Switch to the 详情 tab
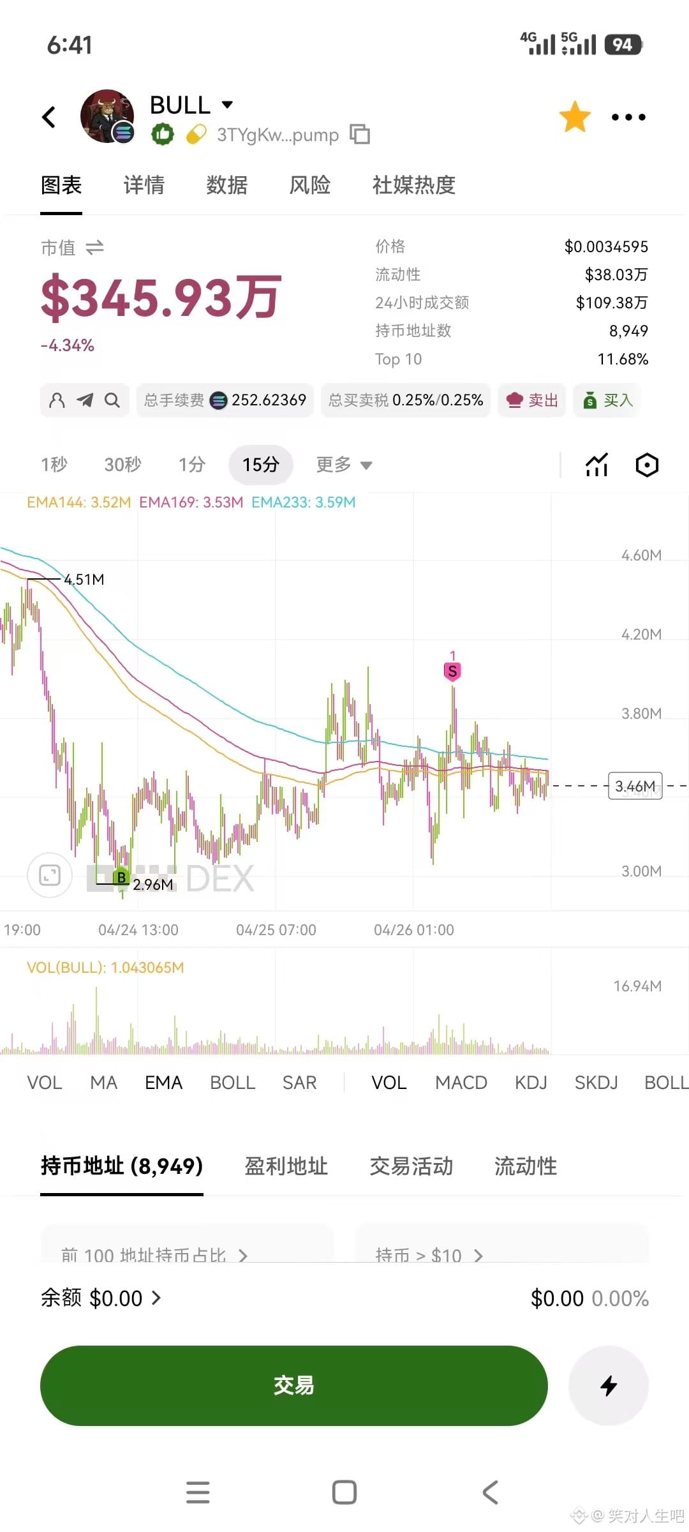 (144, 185)
